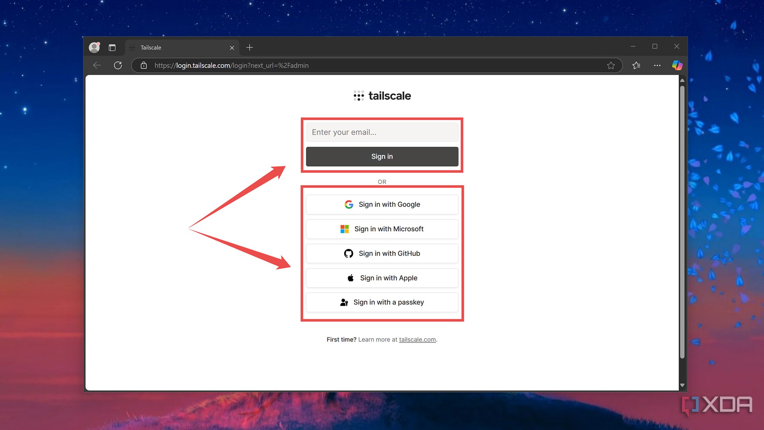Open Copilot from the browser toolbar

tap(677, 65)
